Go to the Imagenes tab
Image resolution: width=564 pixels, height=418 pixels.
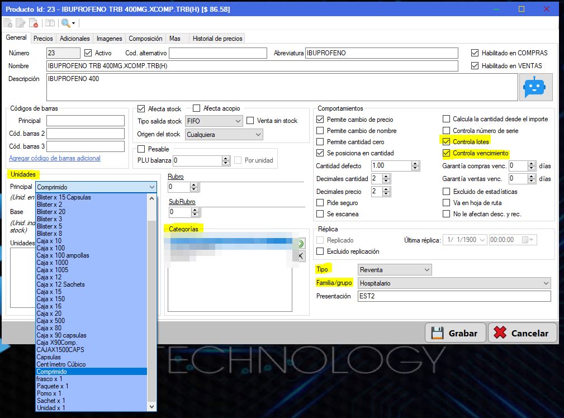point(110,39)
